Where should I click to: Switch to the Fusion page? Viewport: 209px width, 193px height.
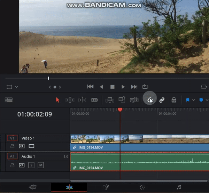pyautogui.click(x=106, y=187)
